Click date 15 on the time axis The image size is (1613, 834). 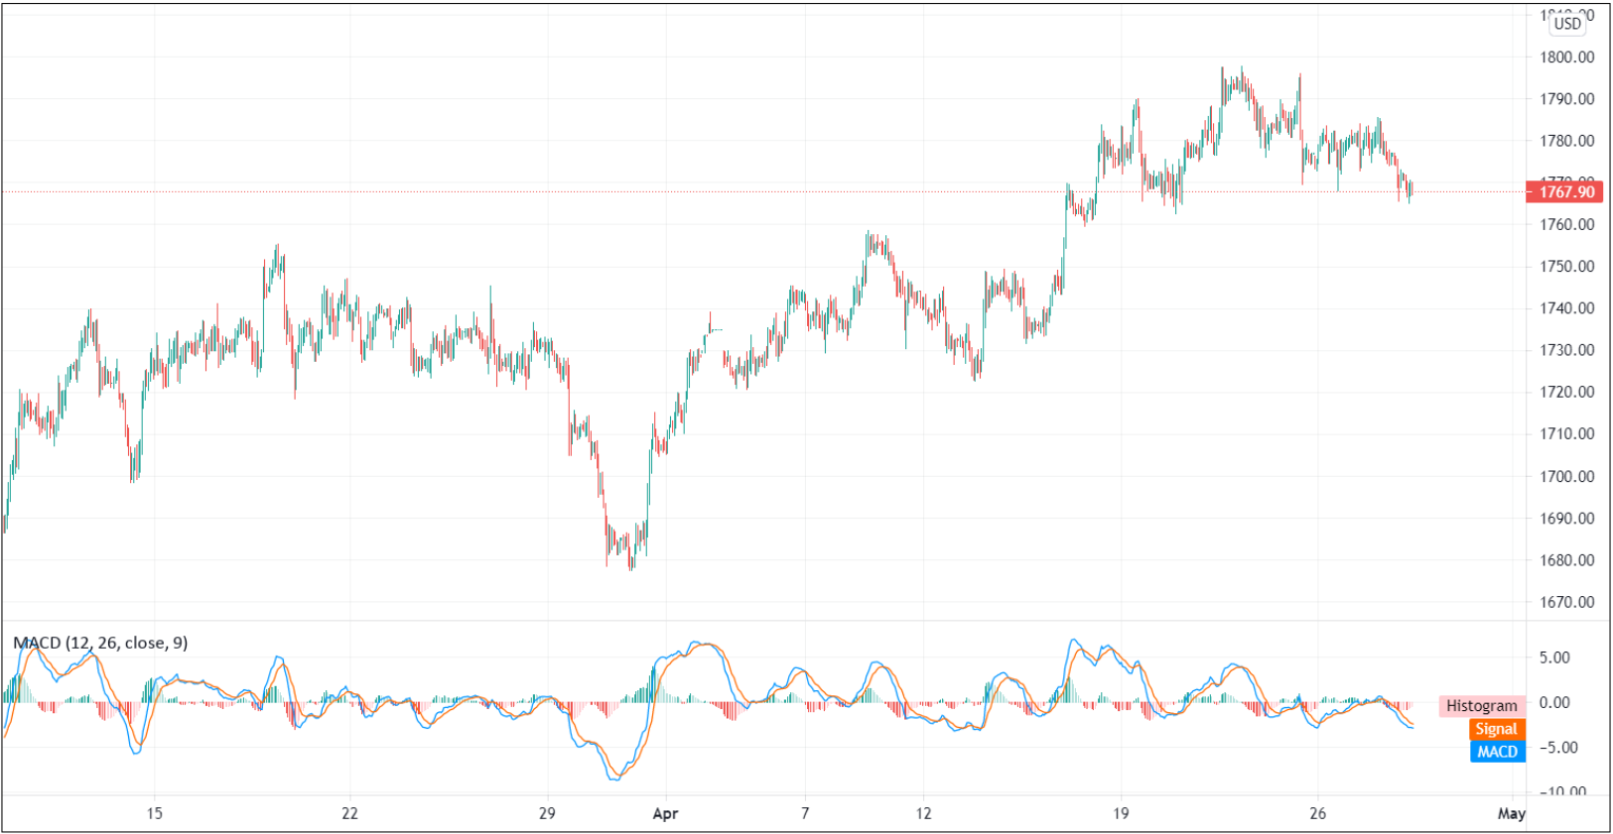click(x=154, y=813)
